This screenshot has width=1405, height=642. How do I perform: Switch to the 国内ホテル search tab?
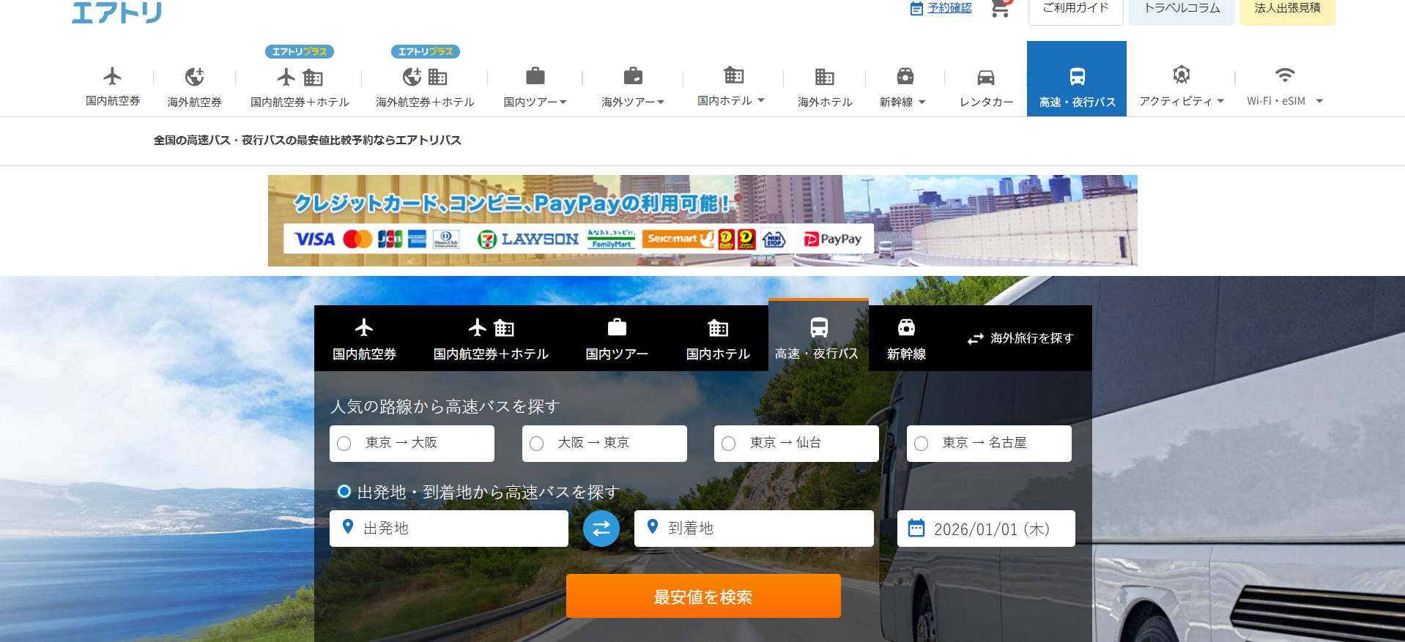click(x=717, y=339)
